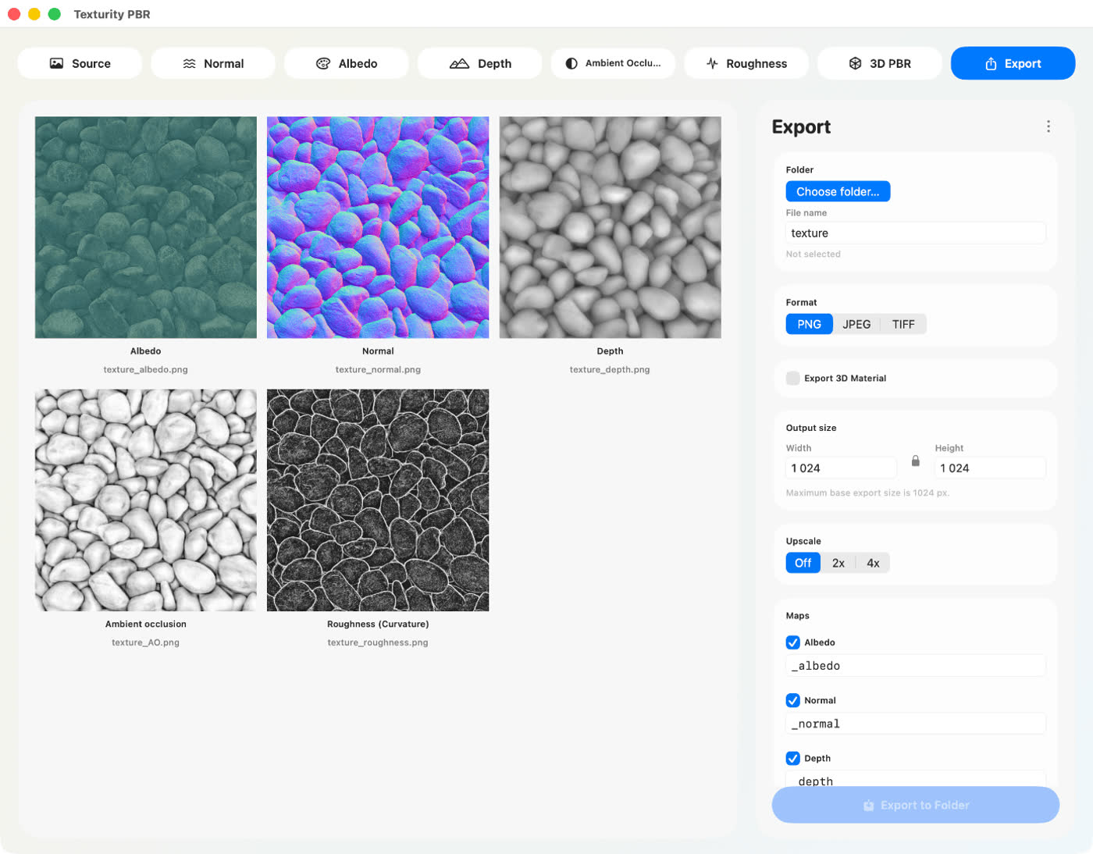Click the Ambient occlusion caption
The width and height of the screenshot is (1093, 854).
[x=146, y=624]
